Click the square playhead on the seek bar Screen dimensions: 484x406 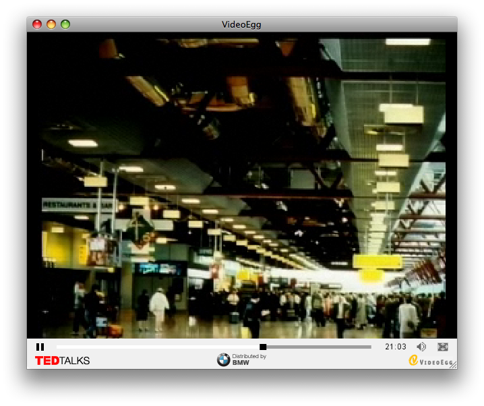pos(263,347)
